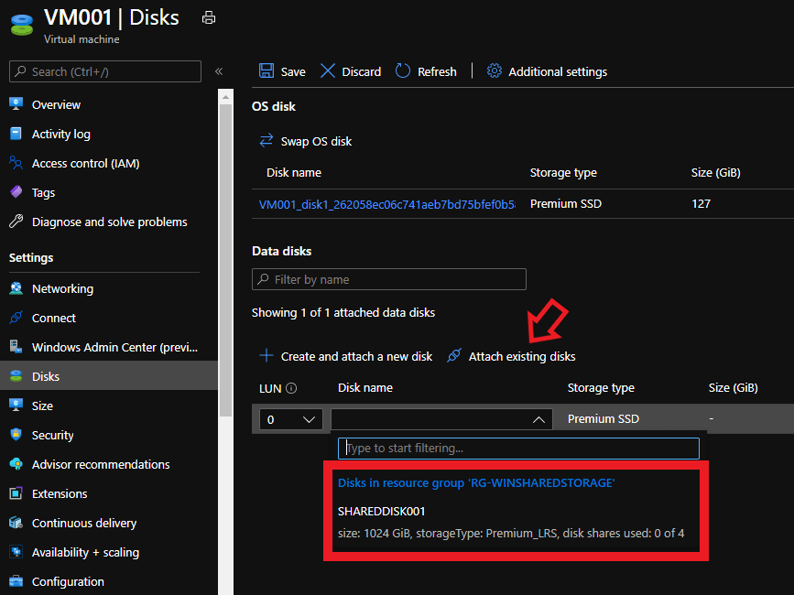Switch to the Disks settings entry
The image size is (794, 595).
pos(52,375)
